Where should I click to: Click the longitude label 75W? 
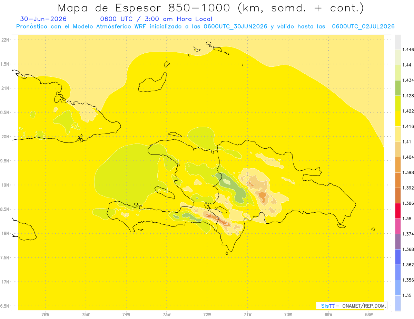86,314
